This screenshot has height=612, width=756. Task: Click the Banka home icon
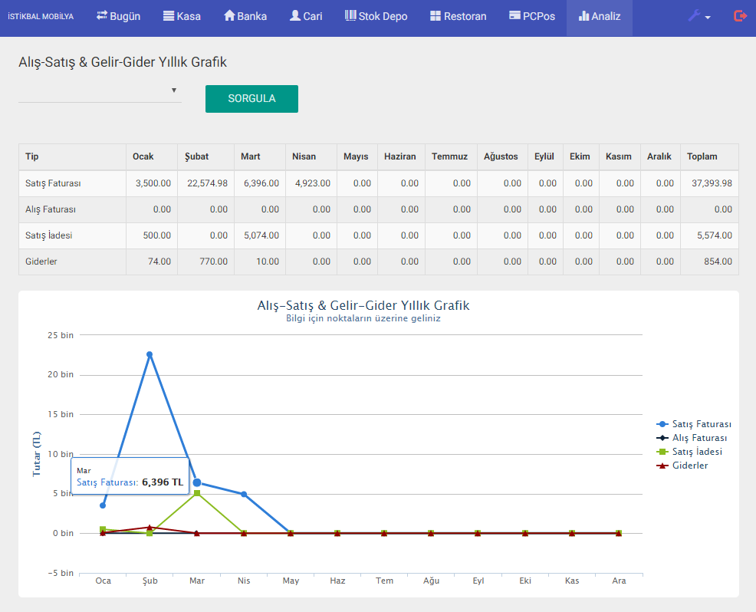229,16
